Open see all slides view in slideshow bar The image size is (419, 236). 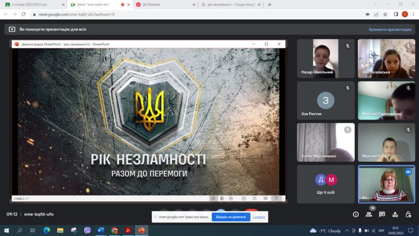pos(222,199)
